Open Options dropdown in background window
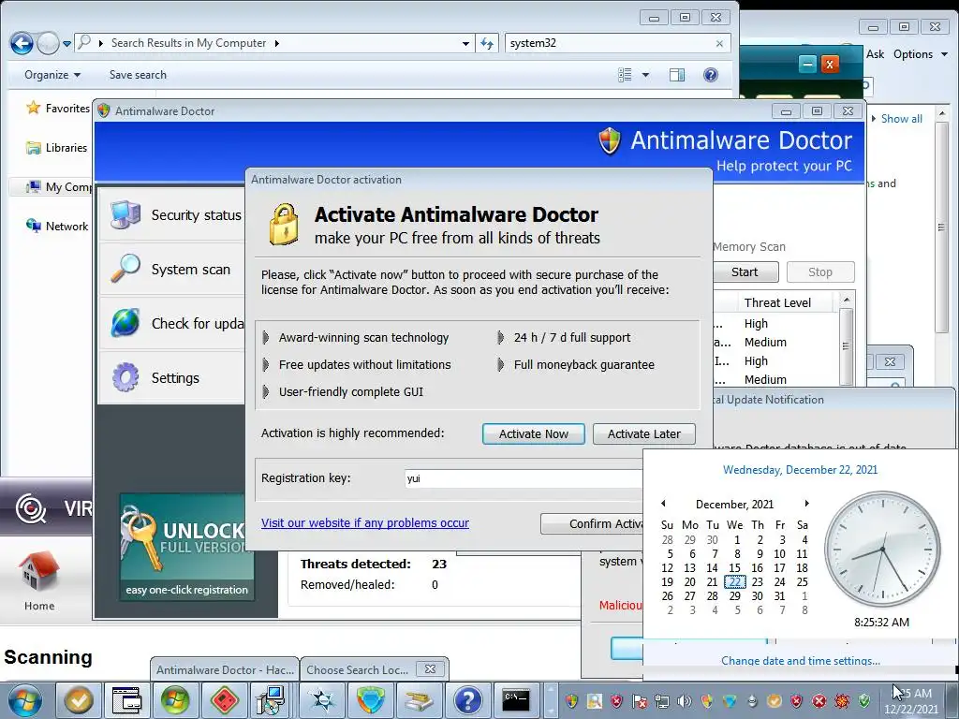This screenshot has height=719, width=959. tap(920, 54)
